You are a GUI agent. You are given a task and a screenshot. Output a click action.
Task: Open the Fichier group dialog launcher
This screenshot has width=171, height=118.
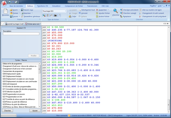coord(40,19)
